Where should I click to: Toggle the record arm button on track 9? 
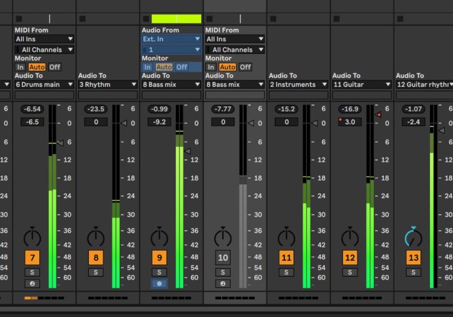[x=159, y=284]
